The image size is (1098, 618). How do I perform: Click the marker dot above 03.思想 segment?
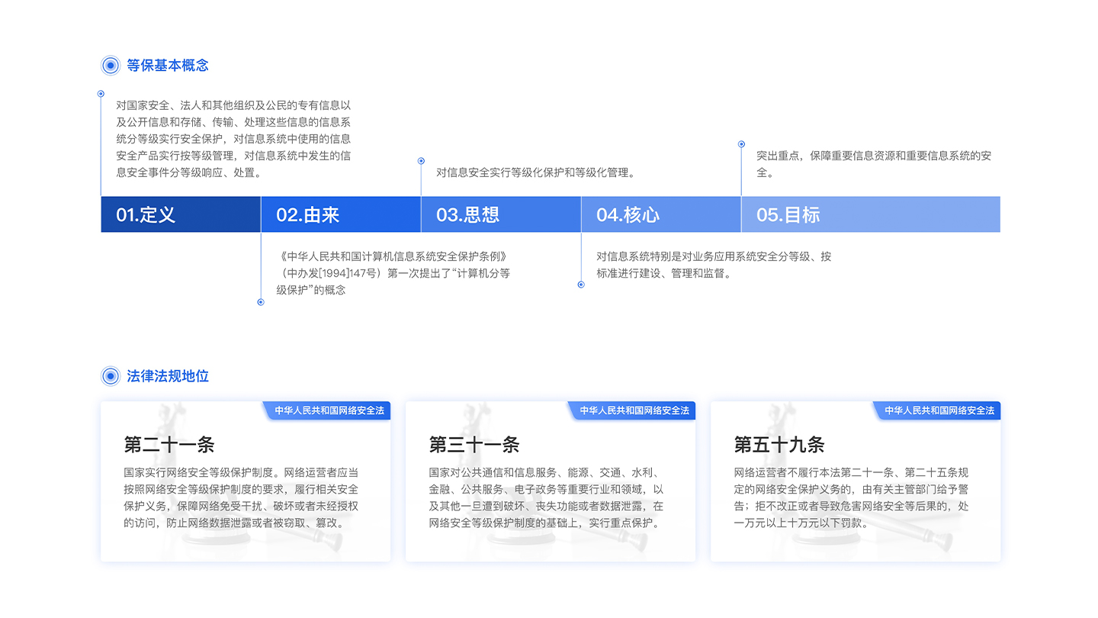pyautogui.click(x=421, y=161)
